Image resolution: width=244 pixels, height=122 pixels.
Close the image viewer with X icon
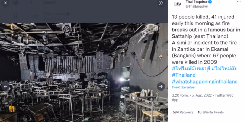(5, 3)
